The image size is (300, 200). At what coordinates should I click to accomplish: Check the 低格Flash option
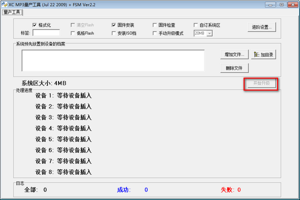(74, 33)
